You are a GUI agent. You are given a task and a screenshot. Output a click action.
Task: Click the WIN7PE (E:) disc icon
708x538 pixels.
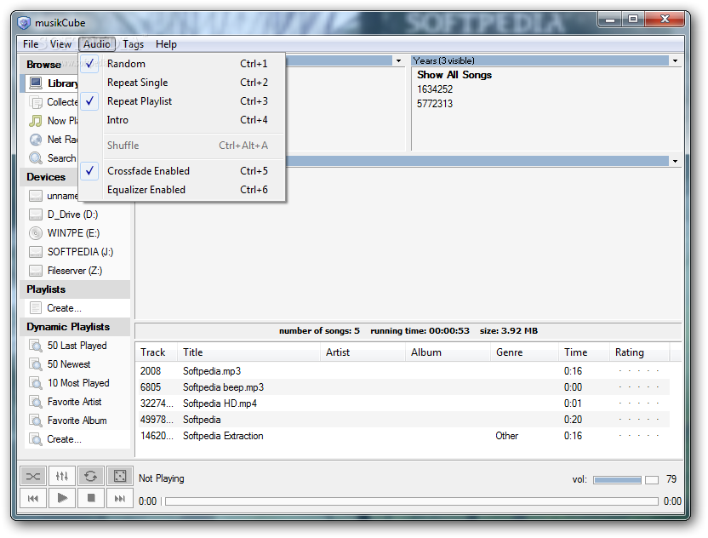tap(36, 233)
